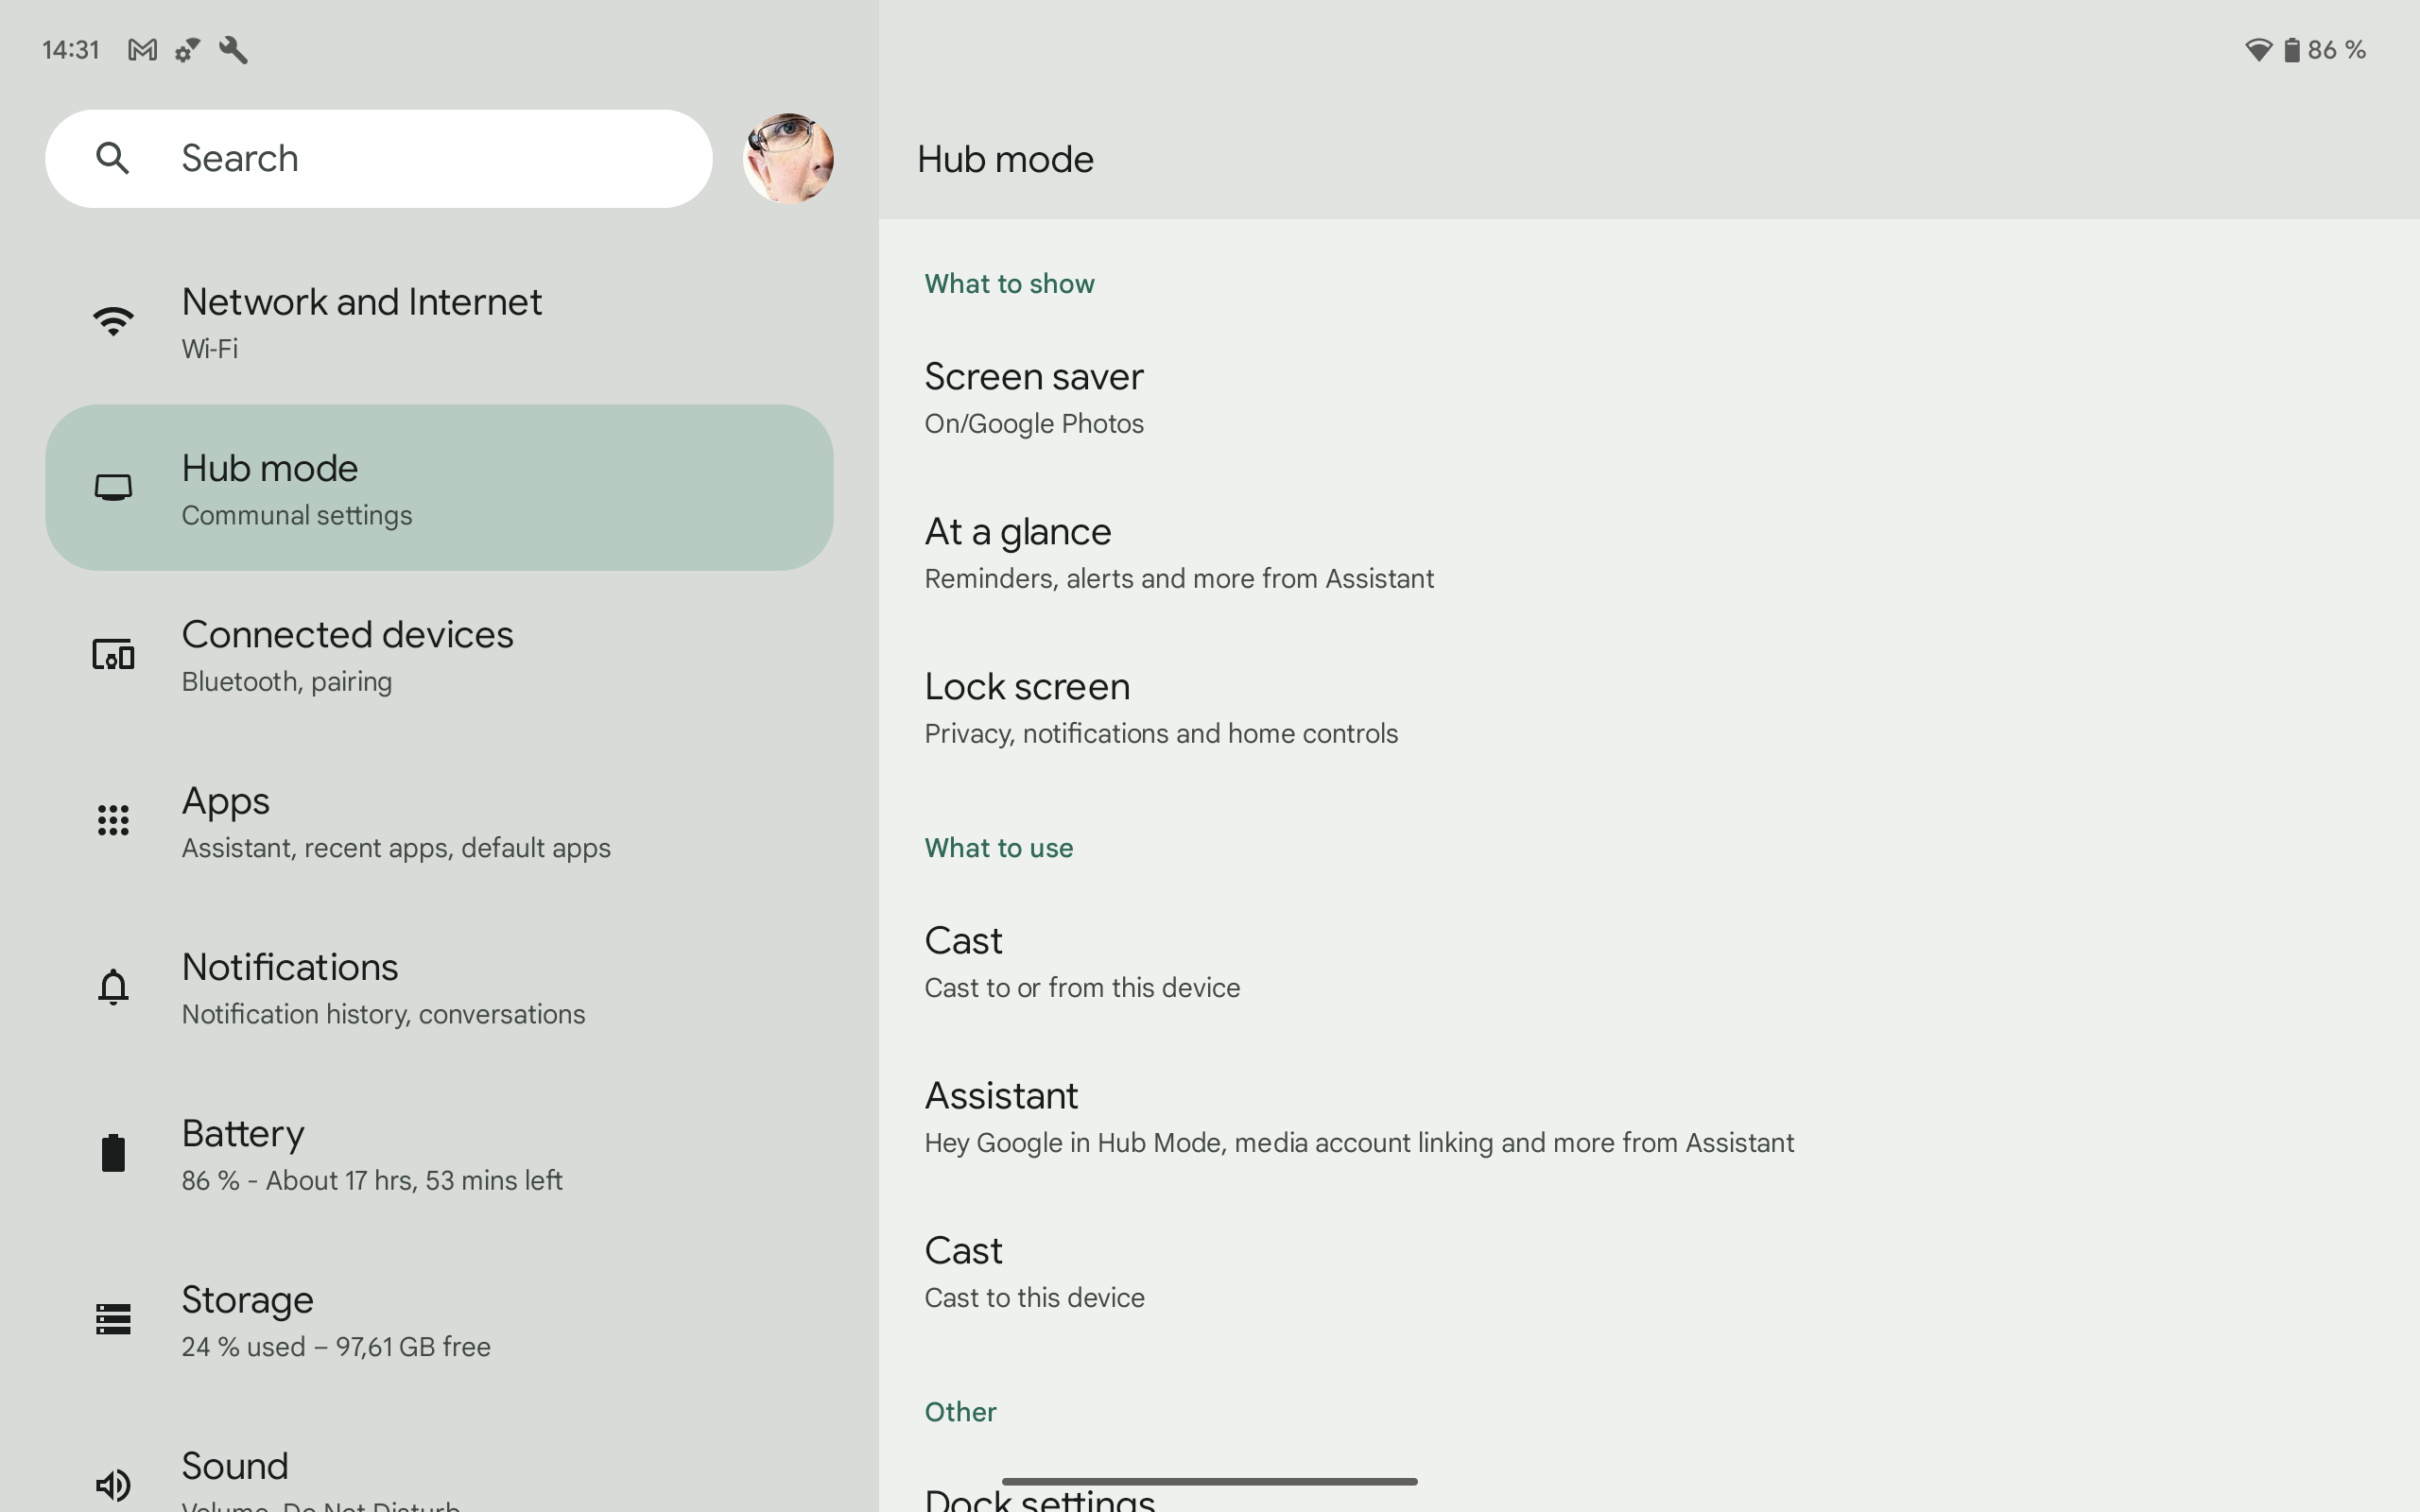The width and height of the screenshot is (2420, 1512).
Task: Tap the bottom navigation gesture bar
Action: pyautogui.click(x=1209, y=1481)
